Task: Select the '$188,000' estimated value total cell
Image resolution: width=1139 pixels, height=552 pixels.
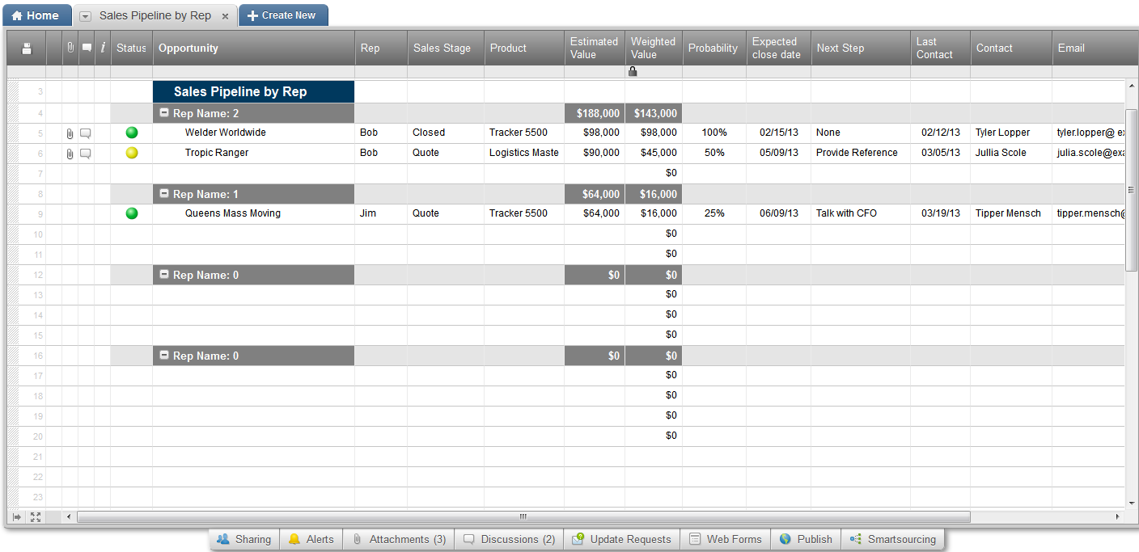Action: [595, 113]
